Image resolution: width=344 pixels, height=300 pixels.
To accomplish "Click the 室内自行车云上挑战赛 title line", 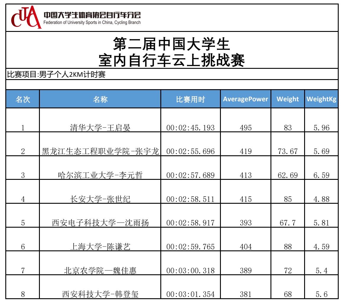I will [172, 60].
